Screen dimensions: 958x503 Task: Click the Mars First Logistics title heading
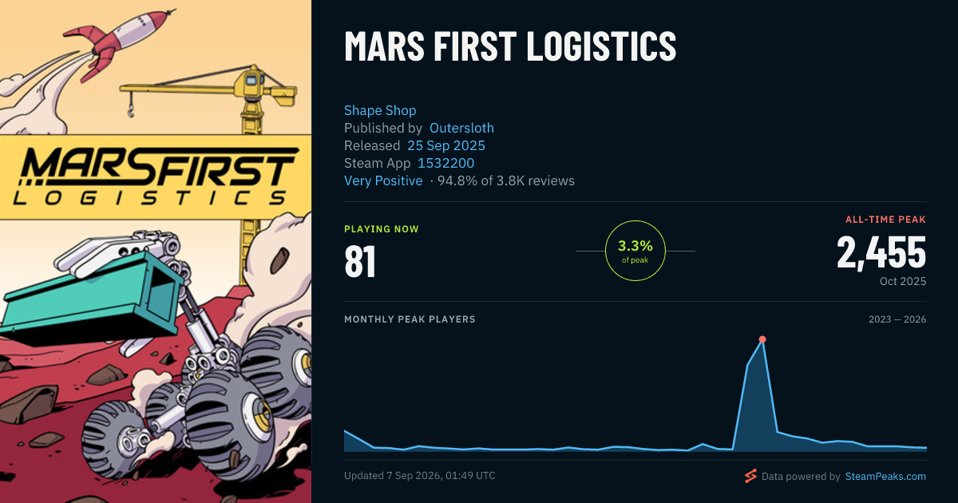pyautogui.click(x=510, y=46)
